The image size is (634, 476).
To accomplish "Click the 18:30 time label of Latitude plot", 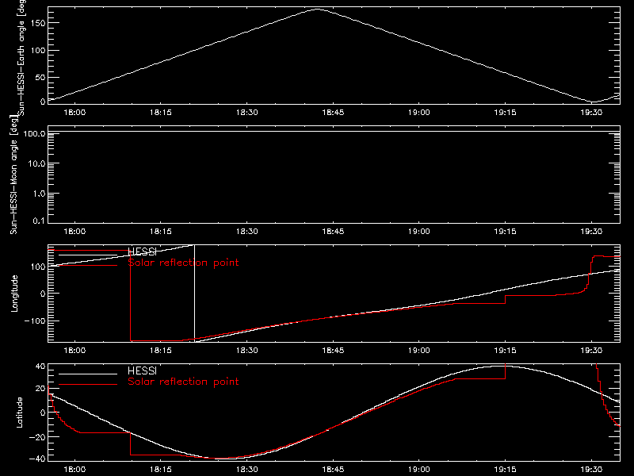I will (246, 470).
